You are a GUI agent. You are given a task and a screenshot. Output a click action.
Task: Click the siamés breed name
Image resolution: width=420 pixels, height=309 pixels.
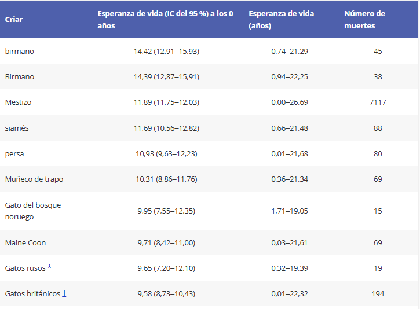17,128
